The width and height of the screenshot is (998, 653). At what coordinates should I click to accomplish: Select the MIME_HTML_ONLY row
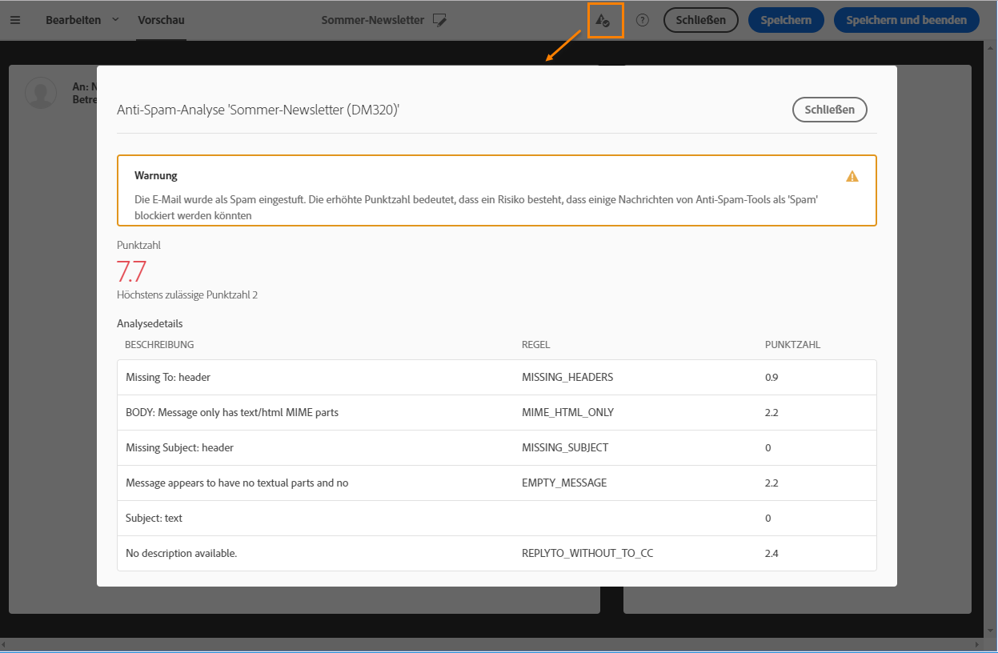point(496,412)
